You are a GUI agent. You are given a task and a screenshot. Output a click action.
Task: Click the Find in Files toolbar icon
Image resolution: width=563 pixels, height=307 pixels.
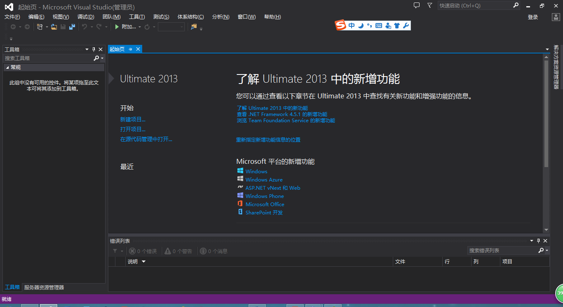(x=194, y=27)
